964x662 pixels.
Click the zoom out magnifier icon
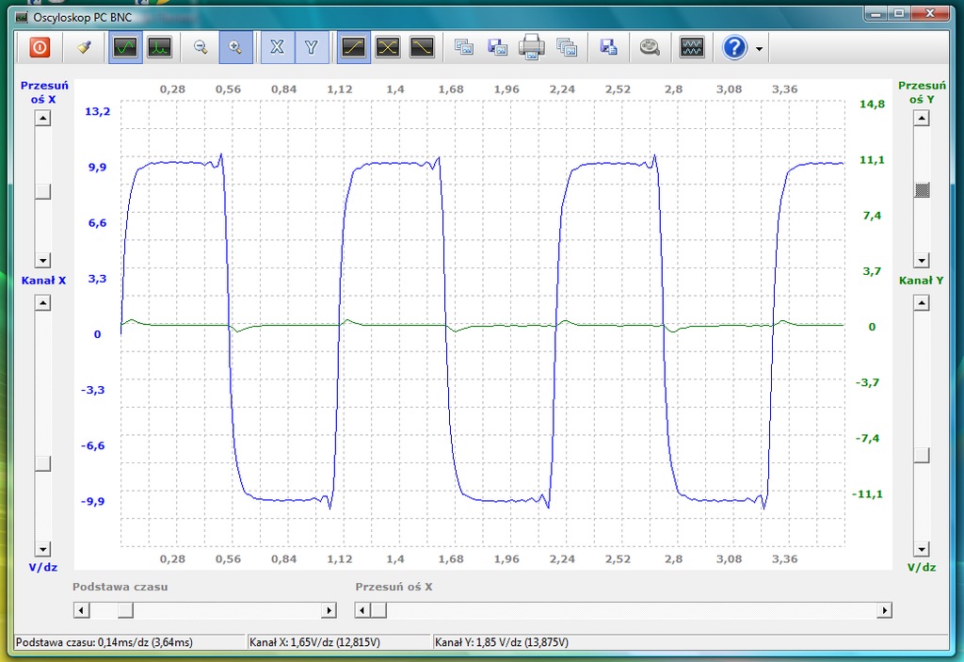201,47
